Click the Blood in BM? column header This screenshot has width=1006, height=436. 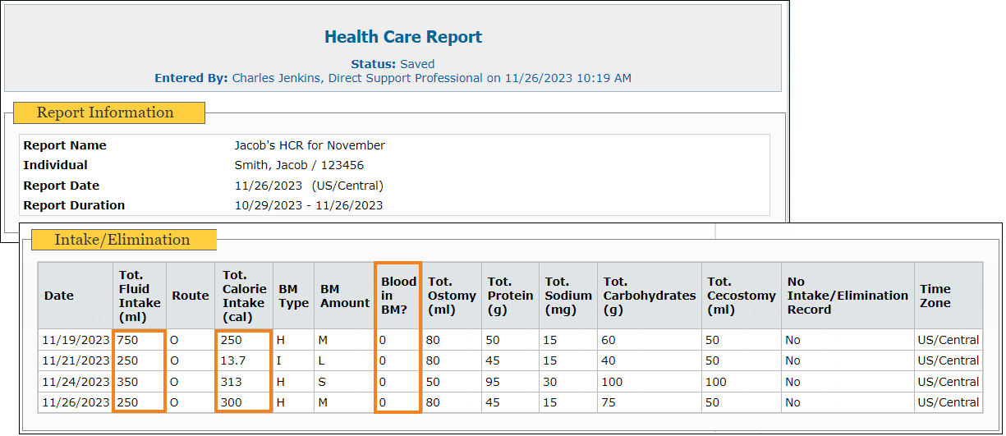(398, 296)
